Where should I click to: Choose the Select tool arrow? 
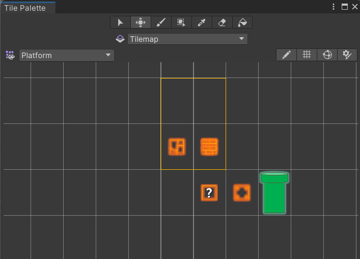[x=120, y=22]
